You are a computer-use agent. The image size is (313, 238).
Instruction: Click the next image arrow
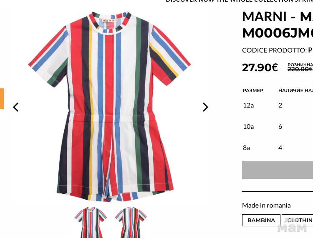pos(205,107)
